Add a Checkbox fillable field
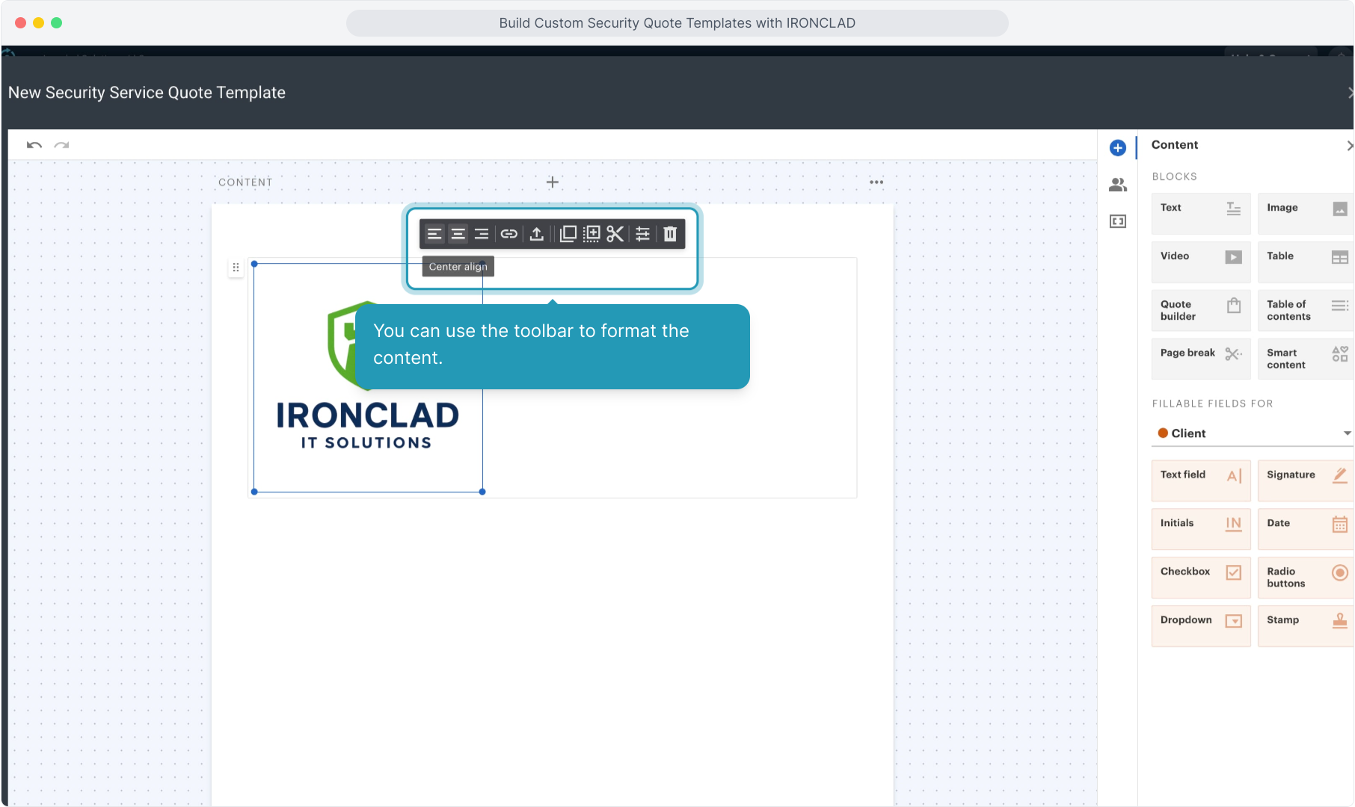The width and height of the screenshot is (1355, 807). [1201, 578]
